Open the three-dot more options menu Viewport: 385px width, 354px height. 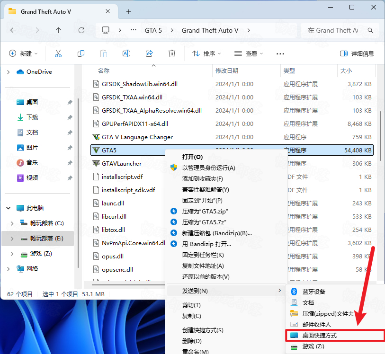pyautogui.click(x=280, y=54)
